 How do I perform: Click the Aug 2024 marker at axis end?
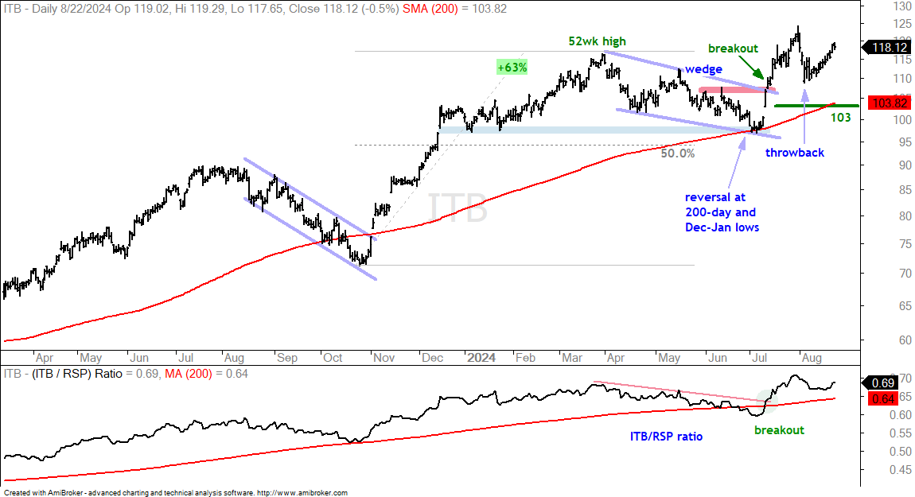click(811, 358)
